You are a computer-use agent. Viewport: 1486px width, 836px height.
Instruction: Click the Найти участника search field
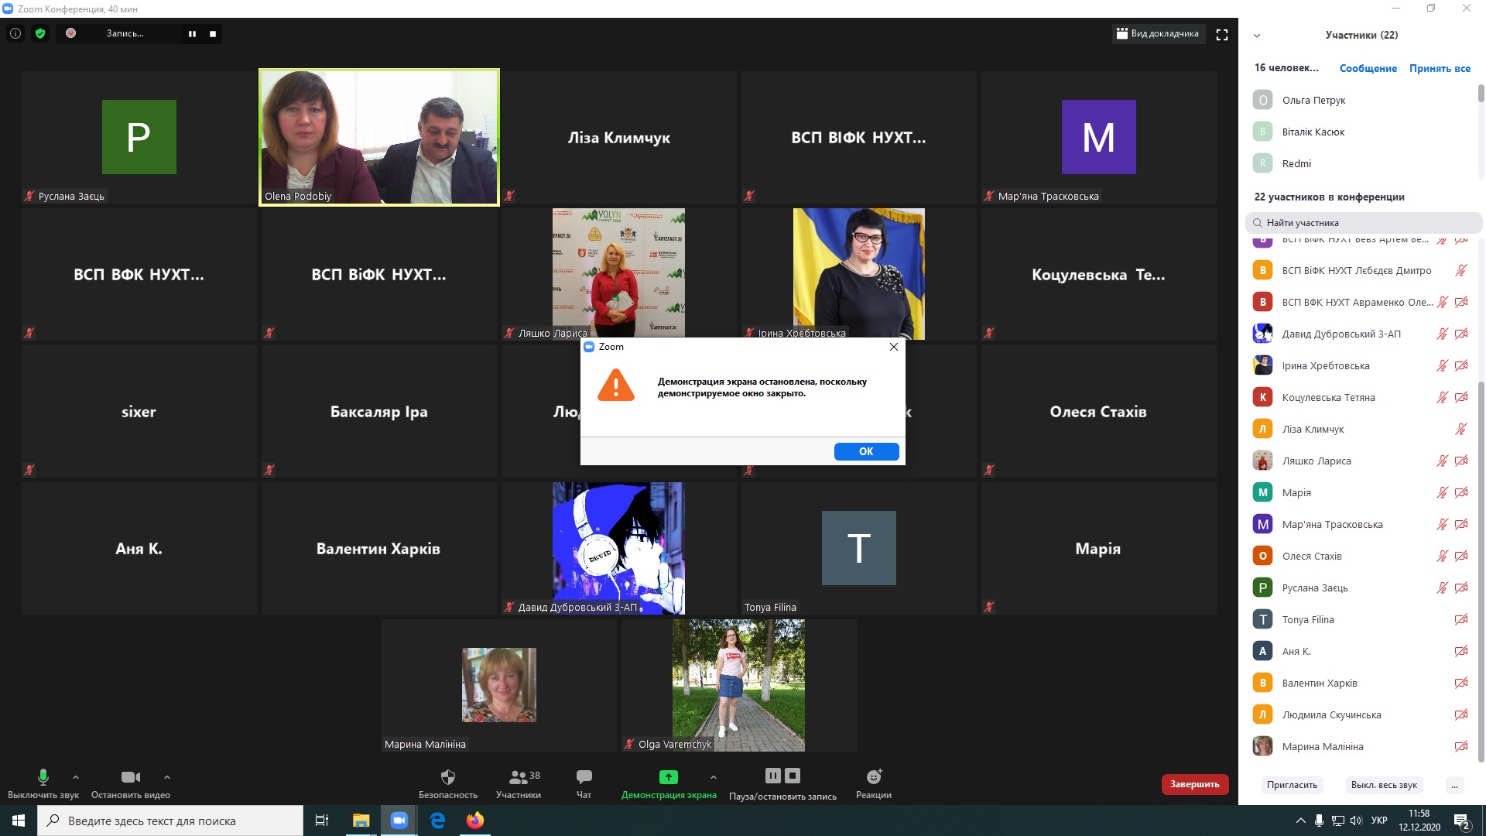click(x=1362, y=223)
